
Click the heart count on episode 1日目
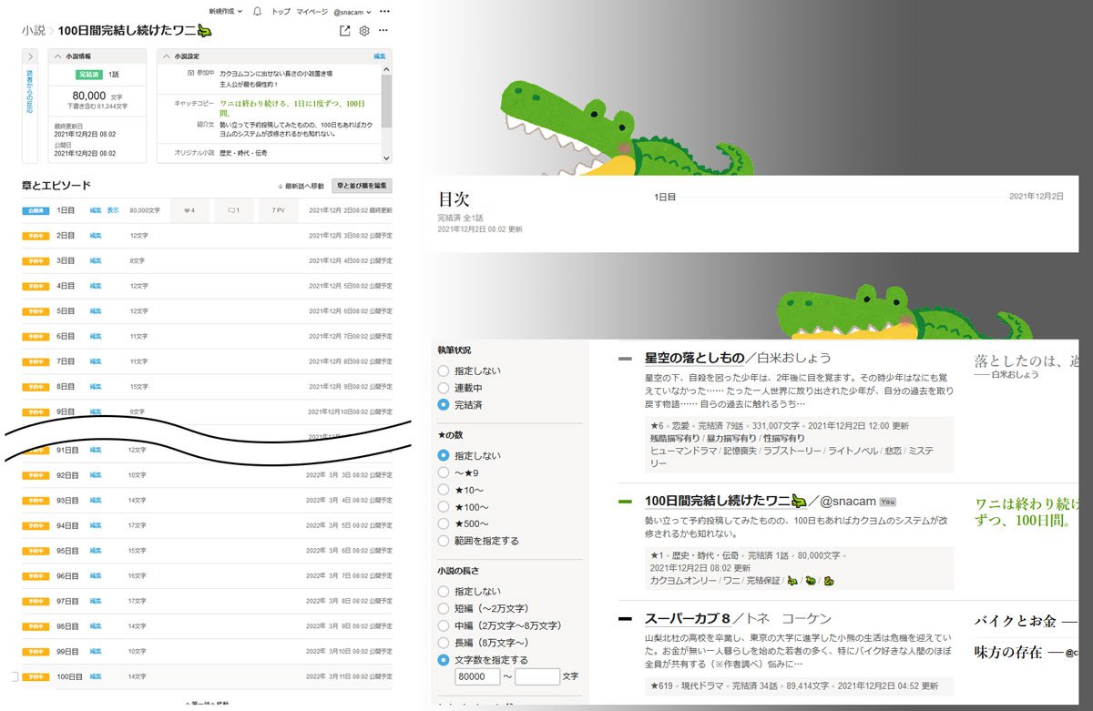(x=189, y=210)
